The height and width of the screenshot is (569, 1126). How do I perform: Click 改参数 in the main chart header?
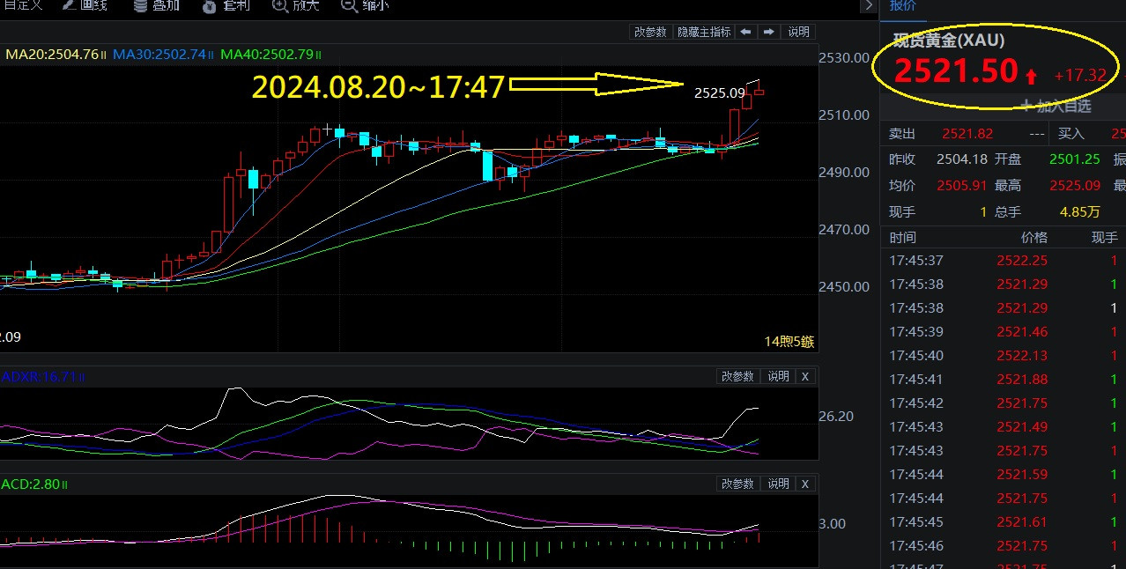650,32
